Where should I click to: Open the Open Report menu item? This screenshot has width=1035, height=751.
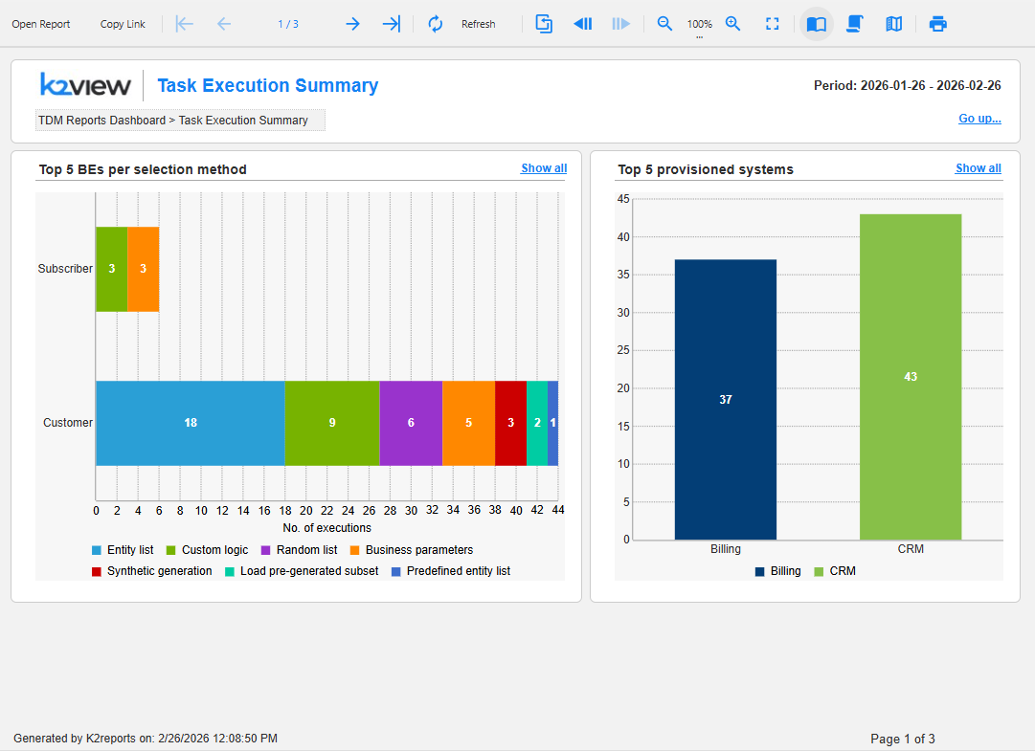[x=41, y=24]
